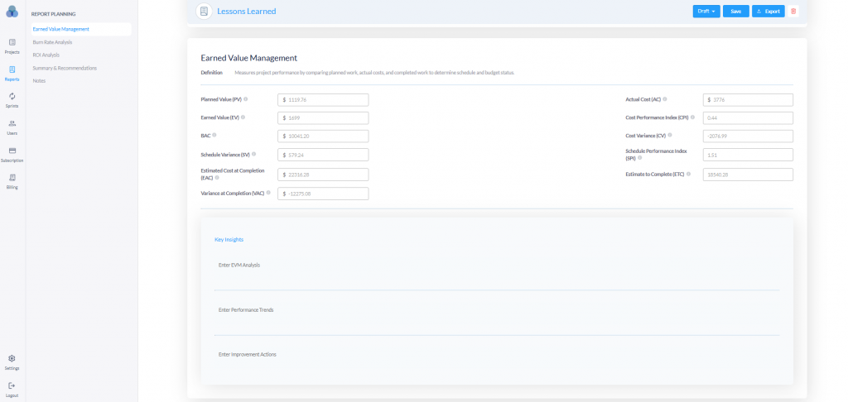Click the Lessons Learned title

247,12
